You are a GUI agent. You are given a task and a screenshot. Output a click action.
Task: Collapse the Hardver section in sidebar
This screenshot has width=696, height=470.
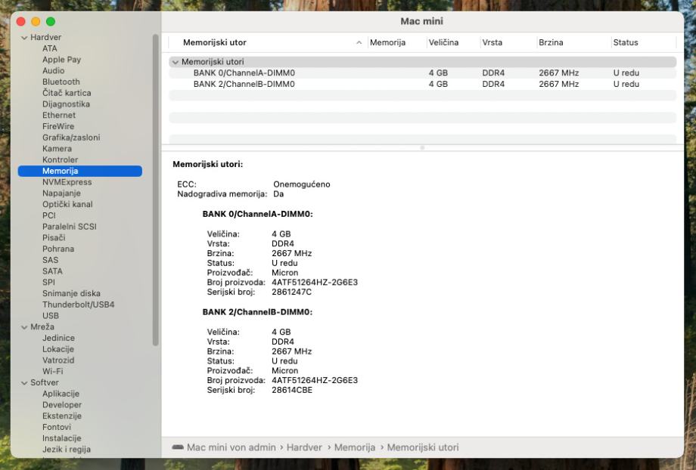point(24,38)
